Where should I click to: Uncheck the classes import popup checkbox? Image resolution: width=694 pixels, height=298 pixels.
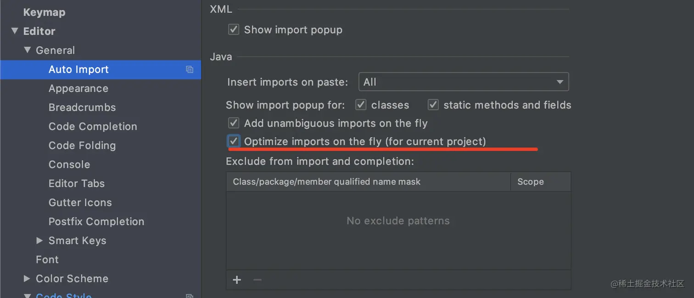361,105
